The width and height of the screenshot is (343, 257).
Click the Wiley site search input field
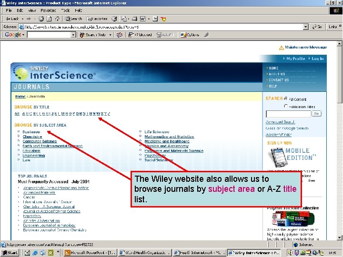[288, 114]
